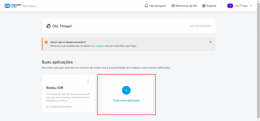Go to the <dev>program menu item
Screen dimensions: 260x121
pos(157,6)
